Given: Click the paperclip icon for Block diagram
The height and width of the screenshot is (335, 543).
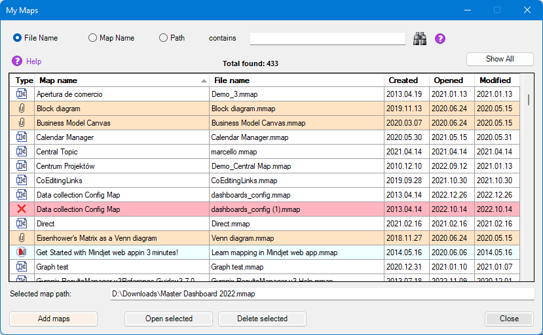Looking at the screenshot, I should click(x=22, y=109).
